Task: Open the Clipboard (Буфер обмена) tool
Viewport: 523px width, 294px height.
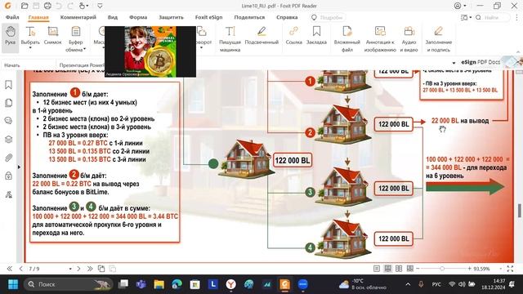Action: (76, 38)
